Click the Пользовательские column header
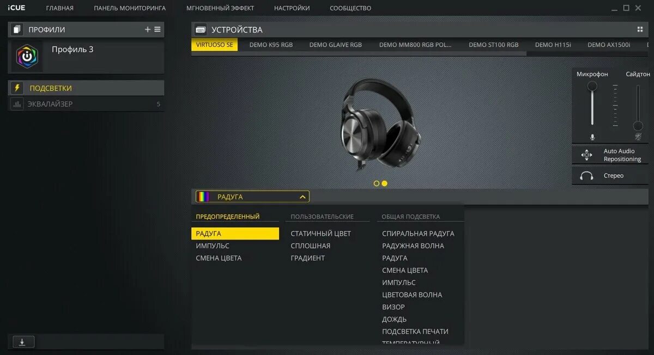This screenshot has width=654, height=355. 322,217
